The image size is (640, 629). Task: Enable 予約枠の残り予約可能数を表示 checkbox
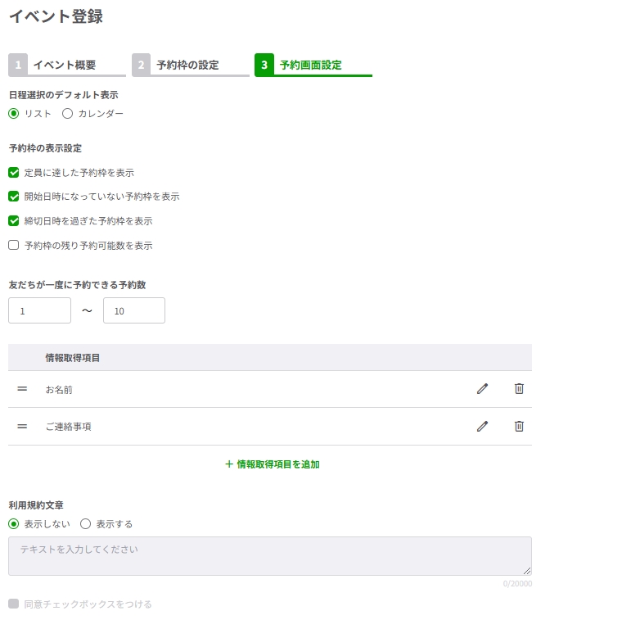[14, 245]
